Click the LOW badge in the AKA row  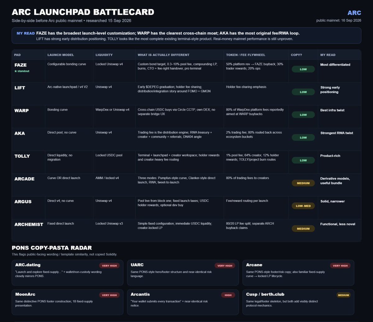click(x=303, y=138)
